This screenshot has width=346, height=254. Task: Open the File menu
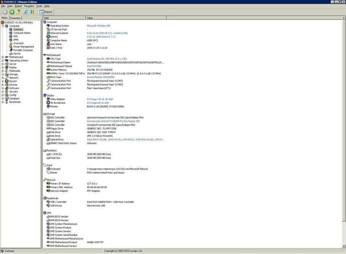[x=3, y=6]
